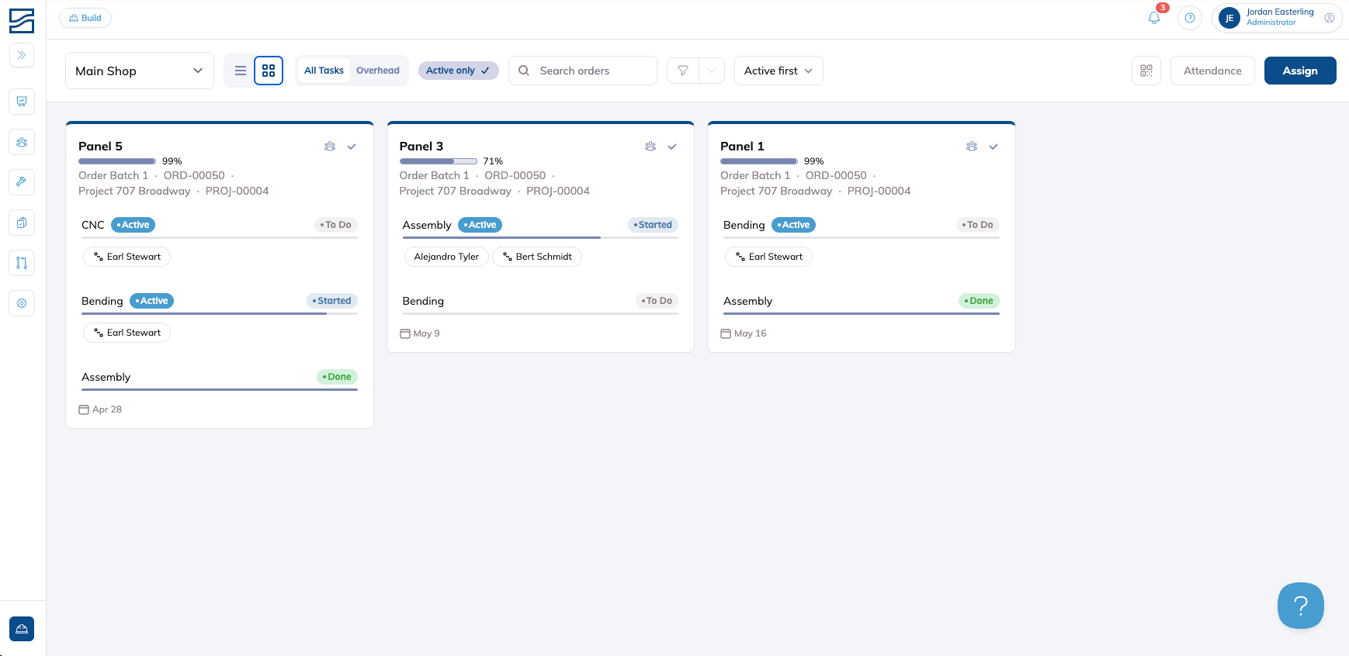Select the Bert Schmidt worker chip
Viewport: 1349px width, 656px height.
click(537, 257)
